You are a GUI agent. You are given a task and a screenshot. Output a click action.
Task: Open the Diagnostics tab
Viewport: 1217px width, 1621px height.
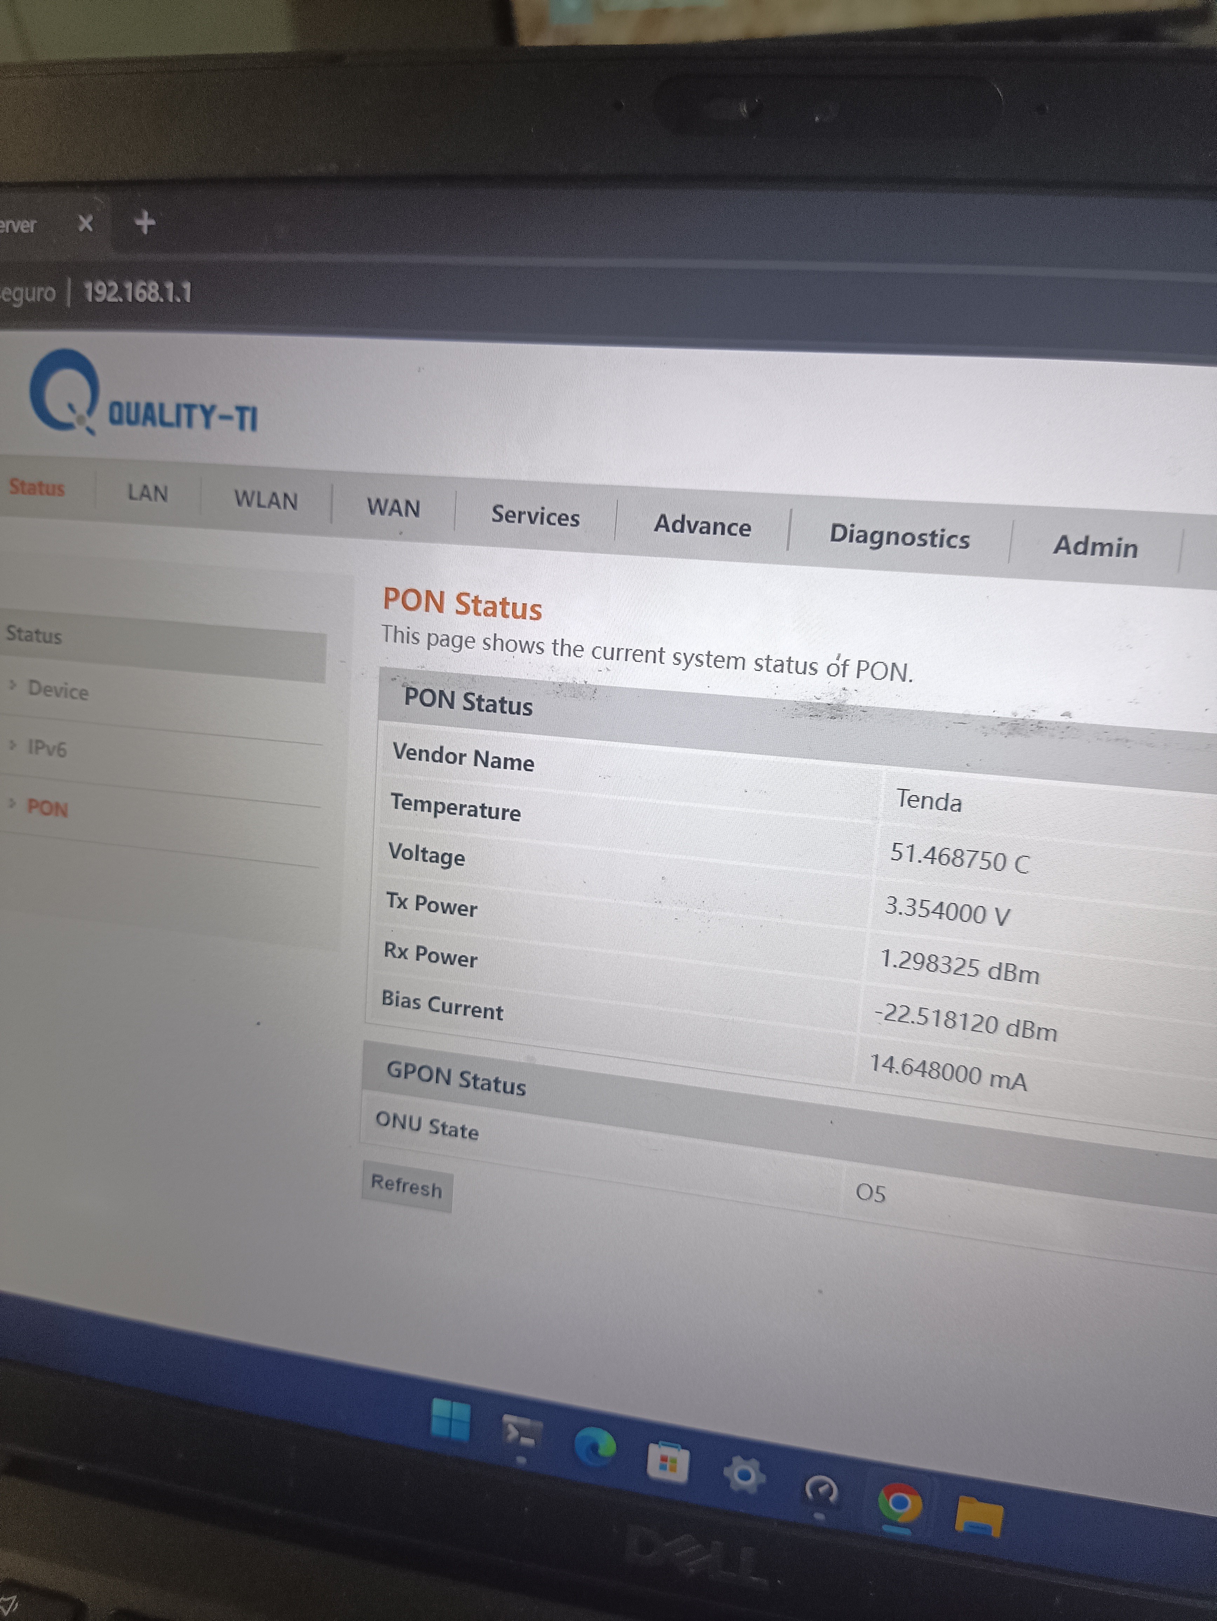pyautogui.click(x=899, y=537)
